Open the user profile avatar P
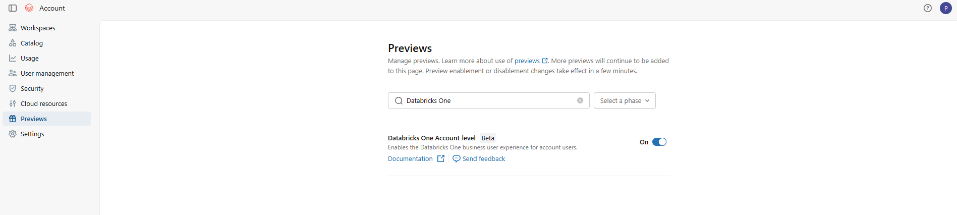Screen dimensions: 957x215 [946, 8]
